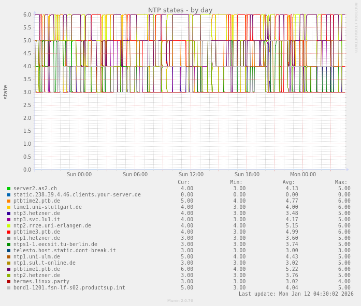Click the "Cur:" column header
The image size is (361, 306).
coord(183,182)
